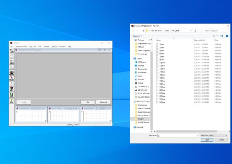This screenshot has width=232, height=164.
Task: Refresh the FILE_PAR folder listing
Action: (195, 31)
